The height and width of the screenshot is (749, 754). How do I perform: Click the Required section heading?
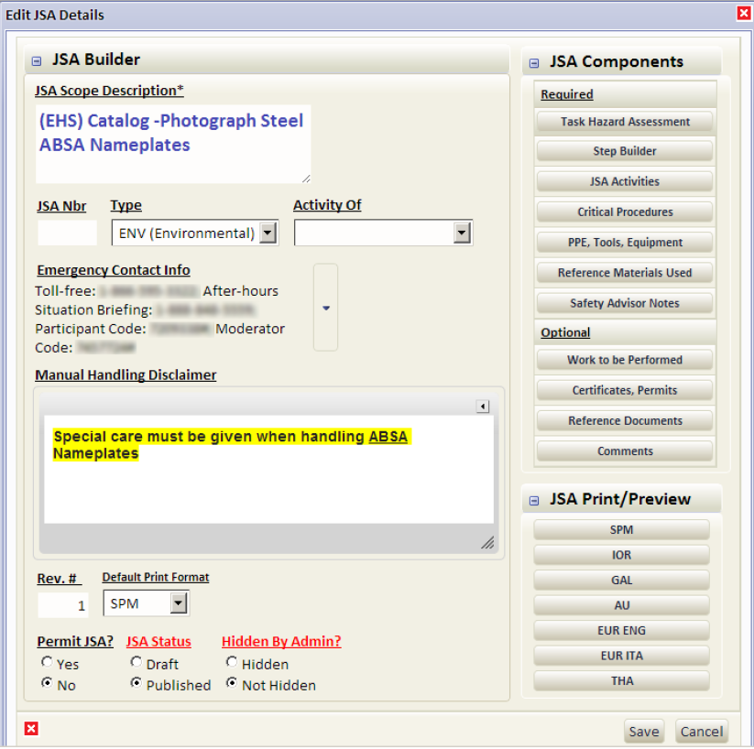click(567, 94)
